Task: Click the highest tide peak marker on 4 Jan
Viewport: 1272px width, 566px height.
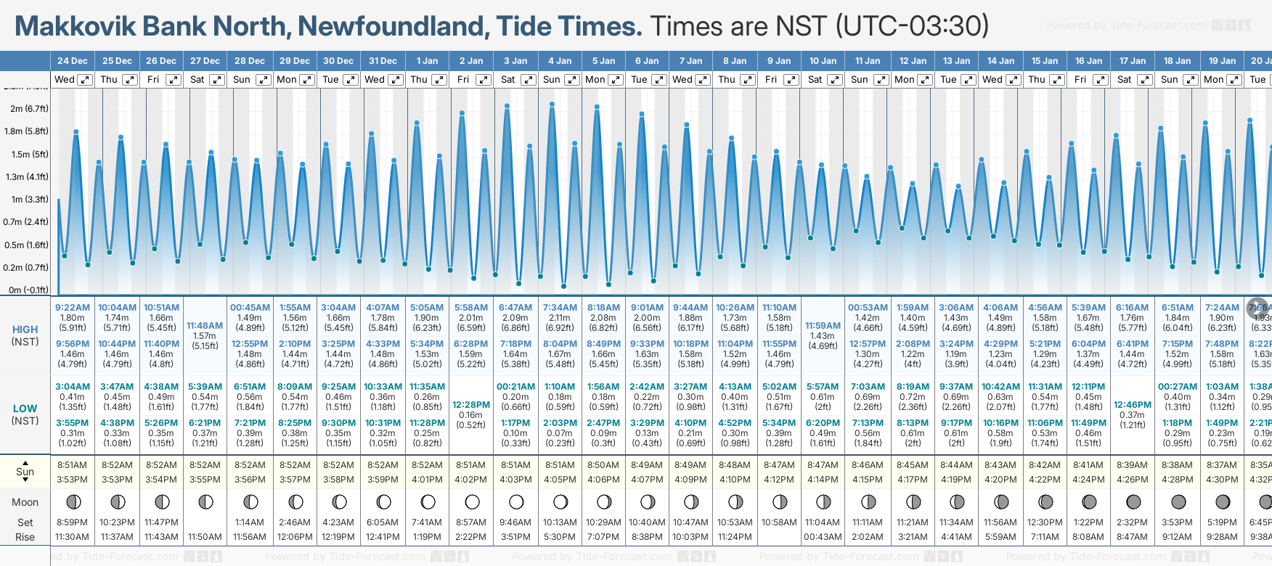Action: (553, 104)
